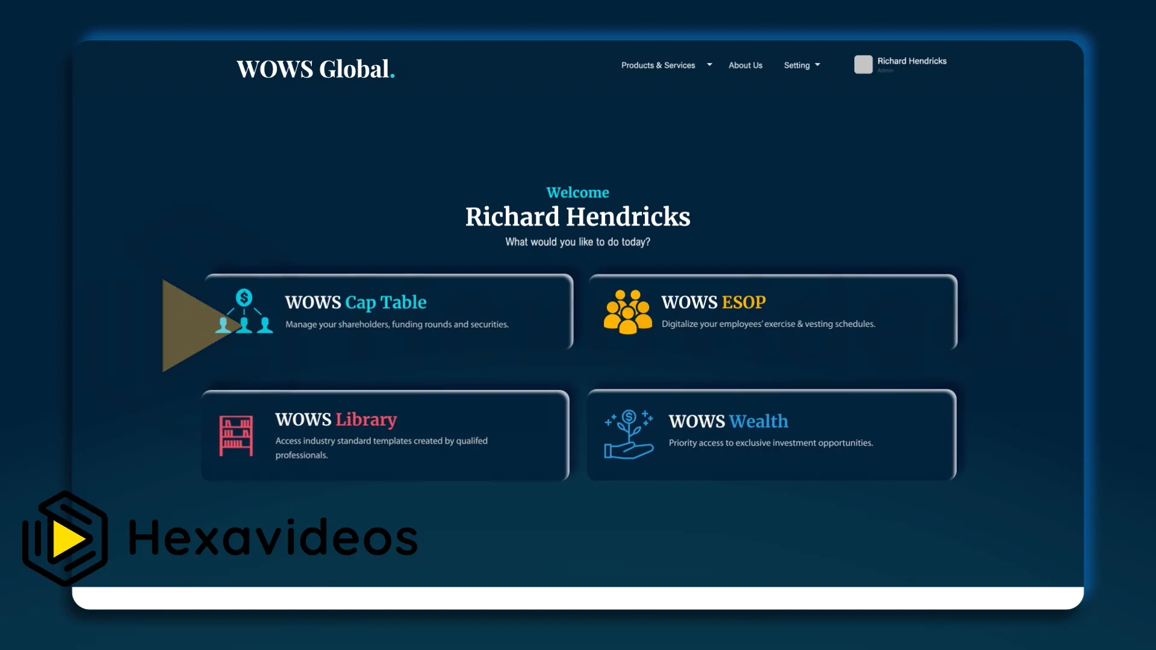Click the dollar sign above the shareholder diagram
The image size is (1156, 650).
point(244,297)
